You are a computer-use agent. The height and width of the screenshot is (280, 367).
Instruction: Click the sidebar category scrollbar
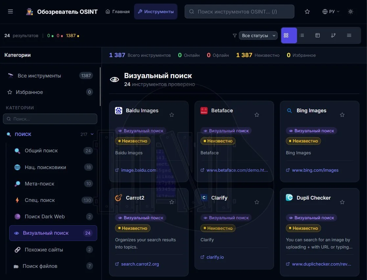click(x=100, y=87)
